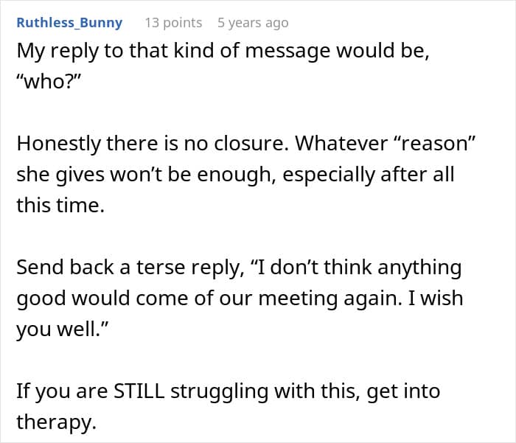The height and width of the screenshot is (443, 516).
Task: Click the phrase "Send back a"
Action: point(72,268)
